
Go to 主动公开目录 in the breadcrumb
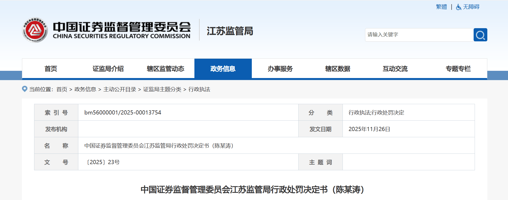tap(120, 89)
